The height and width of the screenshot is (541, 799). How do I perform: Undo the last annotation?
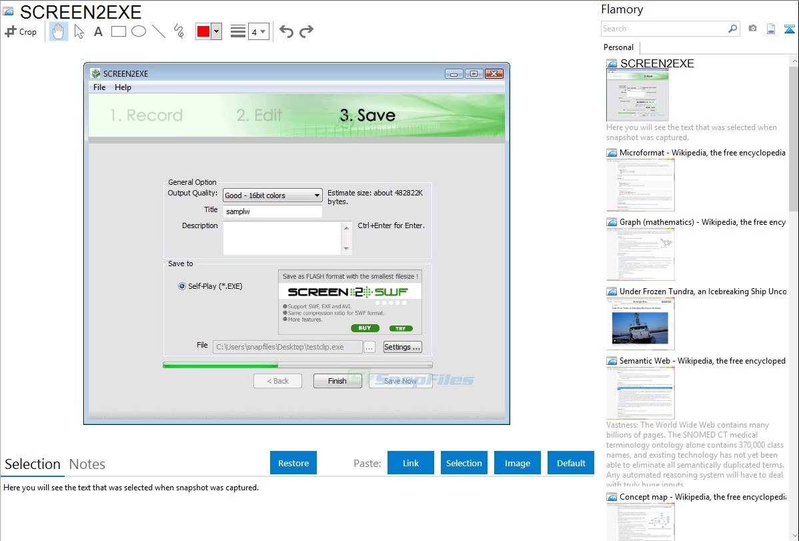coord(286,31)
